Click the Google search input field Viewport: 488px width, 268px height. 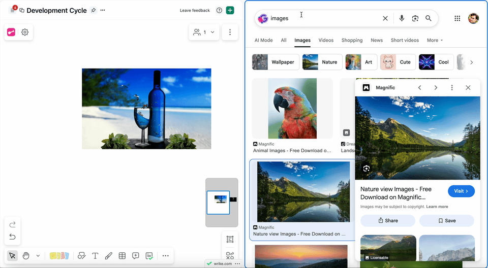click(324, 18)
